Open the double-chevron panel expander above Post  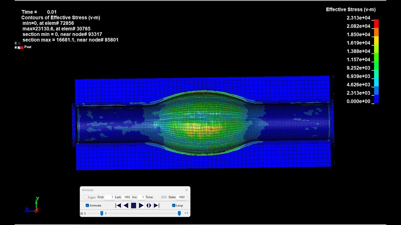click(19, 43)
